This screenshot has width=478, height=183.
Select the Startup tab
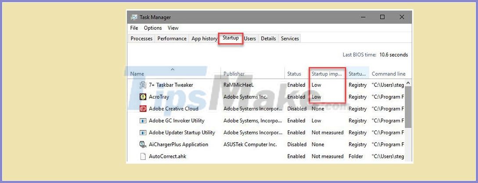[230, 38]
